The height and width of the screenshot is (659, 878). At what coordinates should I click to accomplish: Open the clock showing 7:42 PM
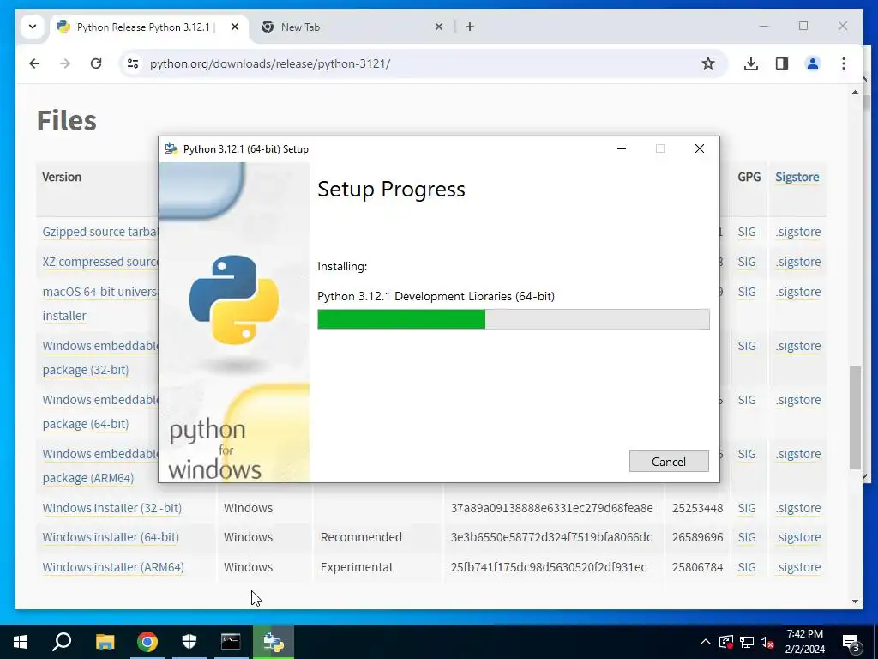pos(804,642)
